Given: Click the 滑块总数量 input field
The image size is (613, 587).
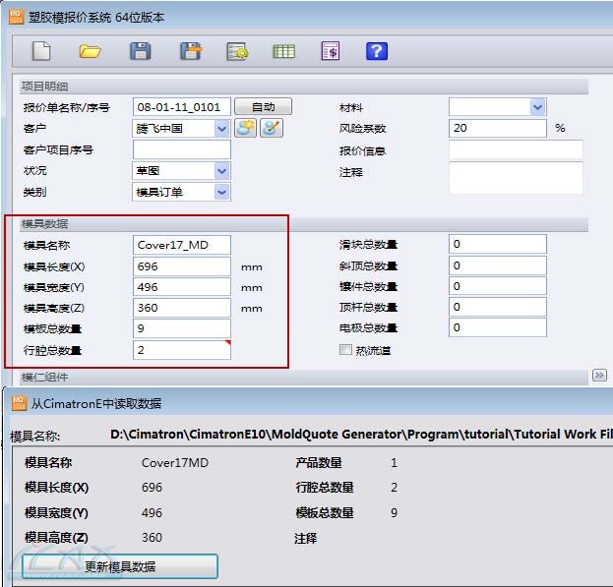Looking at the screenshot, I should (497, 244).
